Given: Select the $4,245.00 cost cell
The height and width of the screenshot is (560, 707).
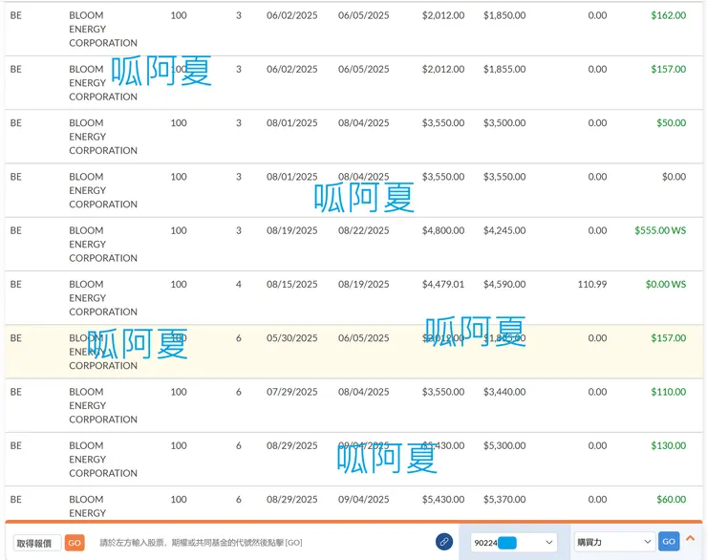Looking at the screenshot, I should [x=504, y=230].
